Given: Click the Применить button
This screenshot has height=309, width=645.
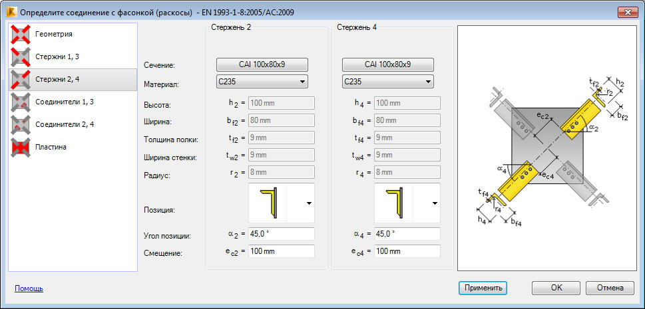Looking at the screenshot, I should coord(483,288).
